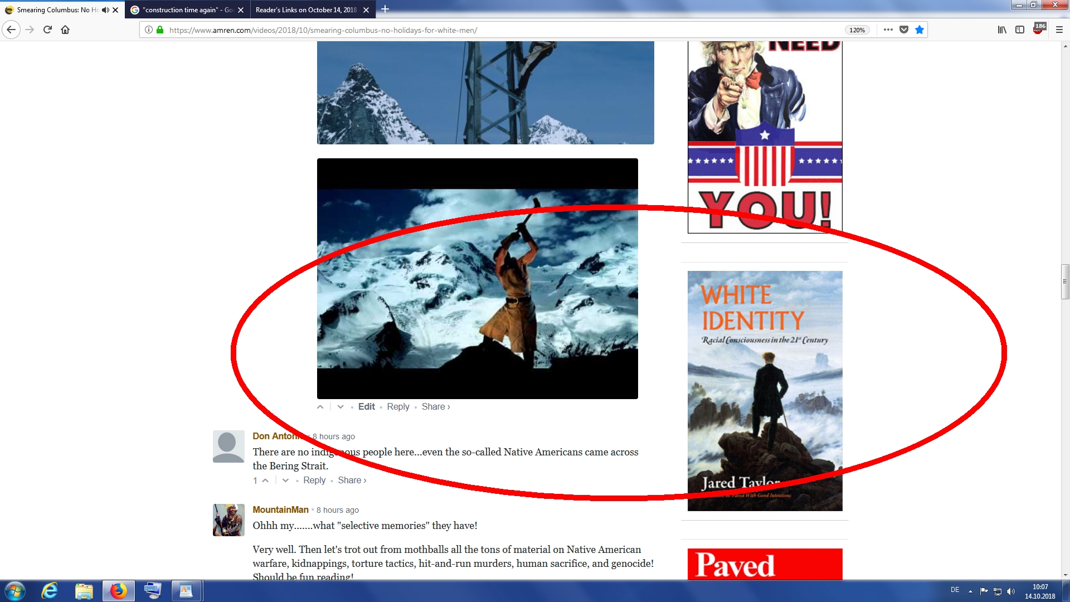1070x602 pixels.
Task: Click the scrollbar down arrow
Action: (1065, 575)
